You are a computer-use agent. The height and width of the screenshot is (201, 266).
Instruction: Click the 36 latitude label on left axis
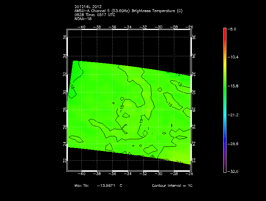point(65,38)
